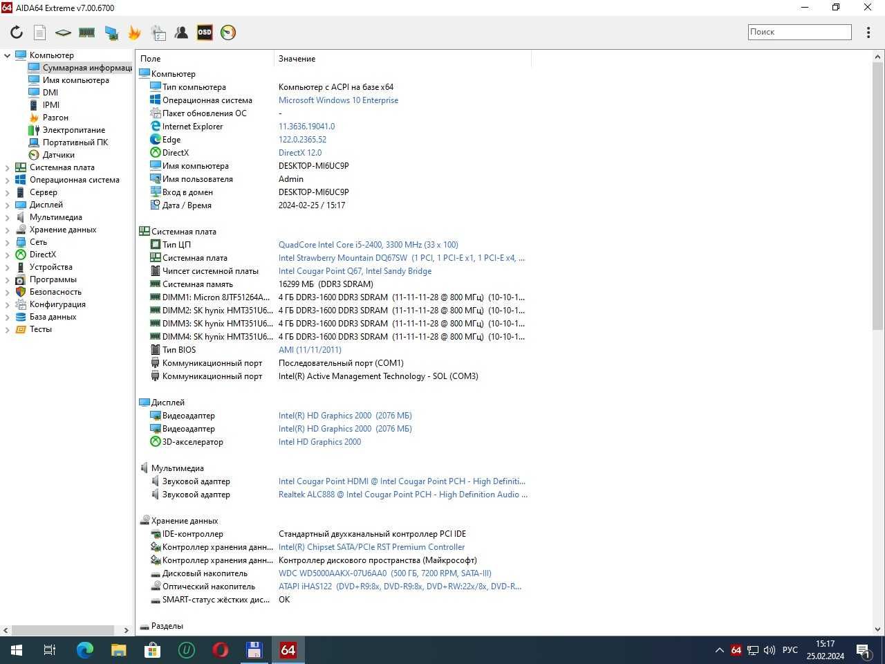Select Программы in the sidebar tree
Image resolution: width=885 pixels, height=664 pixels.
tap(53, 279)
